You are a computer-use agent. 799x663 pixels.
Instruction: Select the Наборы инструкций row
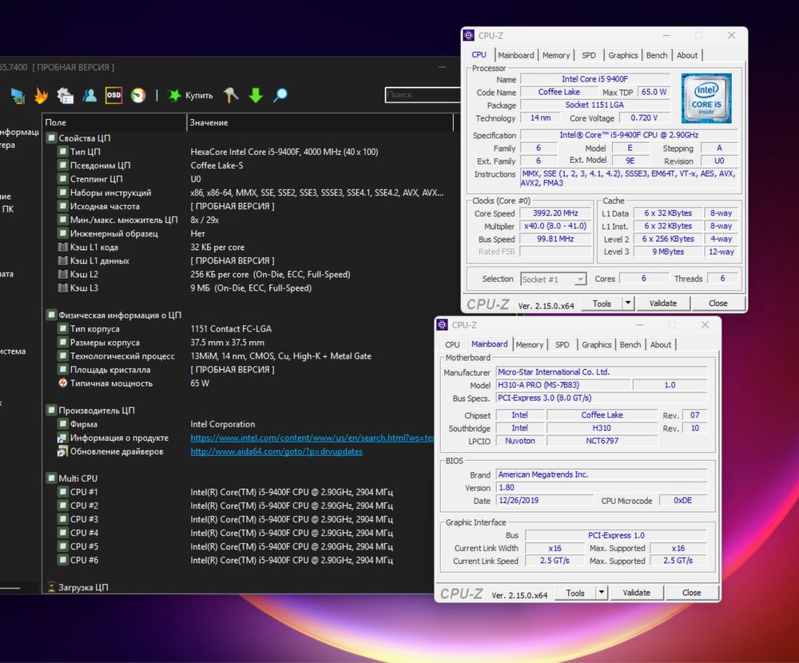(248, 193)
